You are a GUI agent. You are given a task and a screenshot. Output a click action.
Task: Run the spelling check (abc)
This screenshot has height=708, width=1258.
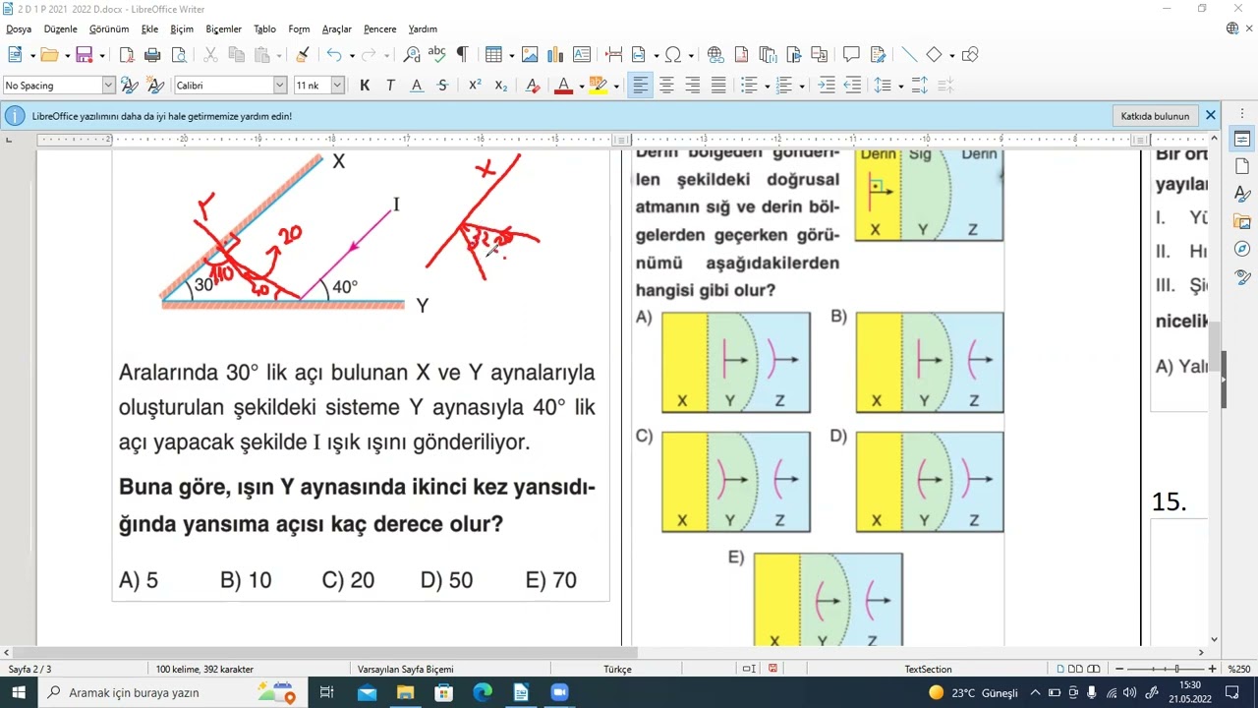[x=437, y=55]
